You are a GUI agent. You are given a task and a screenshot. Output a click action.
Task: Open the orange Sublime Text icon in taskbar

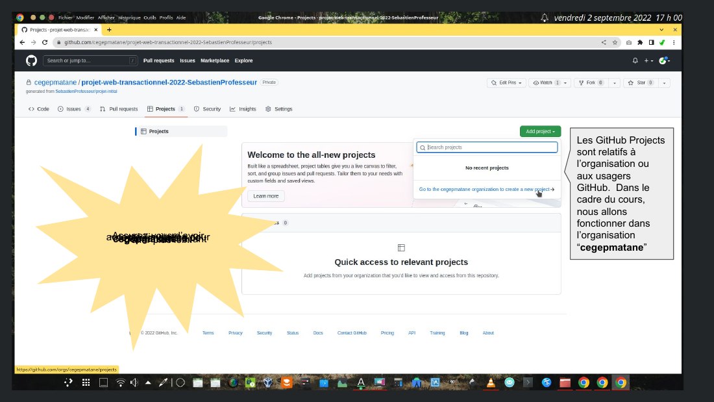point(286,383)
